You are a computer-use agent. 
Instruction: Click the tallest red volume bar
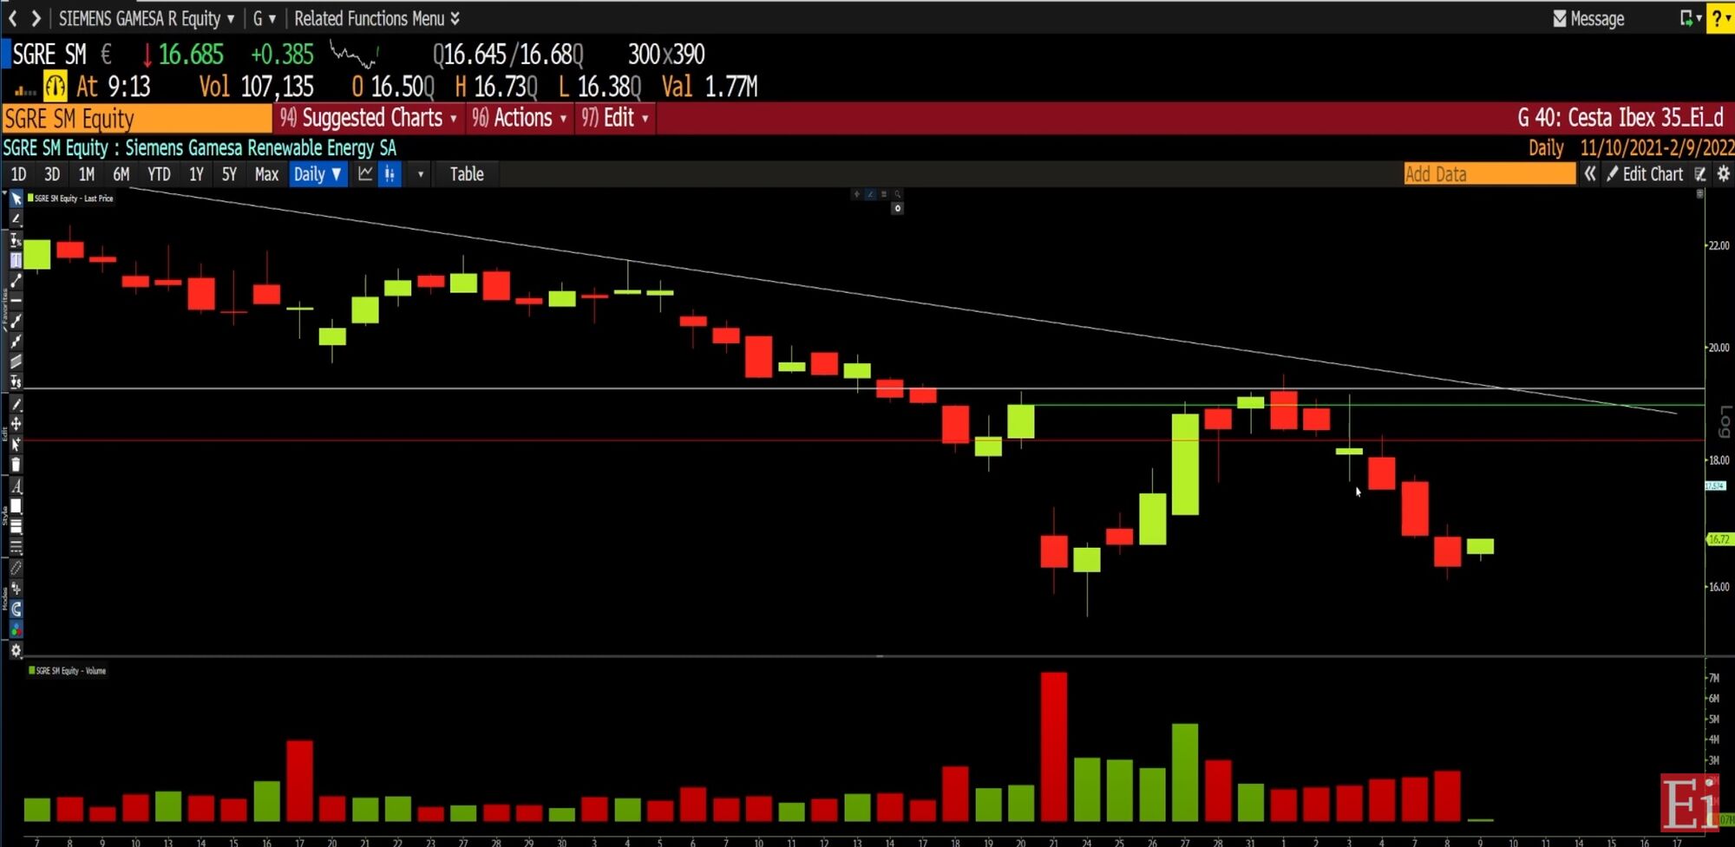[x=1054, y=746]
